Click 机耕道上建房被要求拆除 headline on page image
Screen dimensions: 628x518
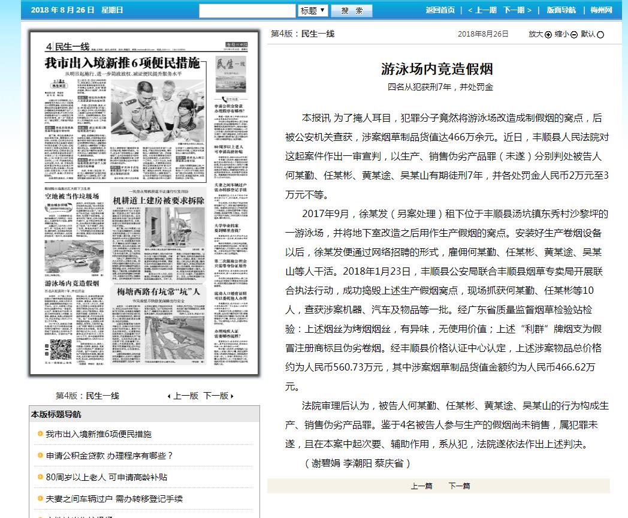coord(159,201)
